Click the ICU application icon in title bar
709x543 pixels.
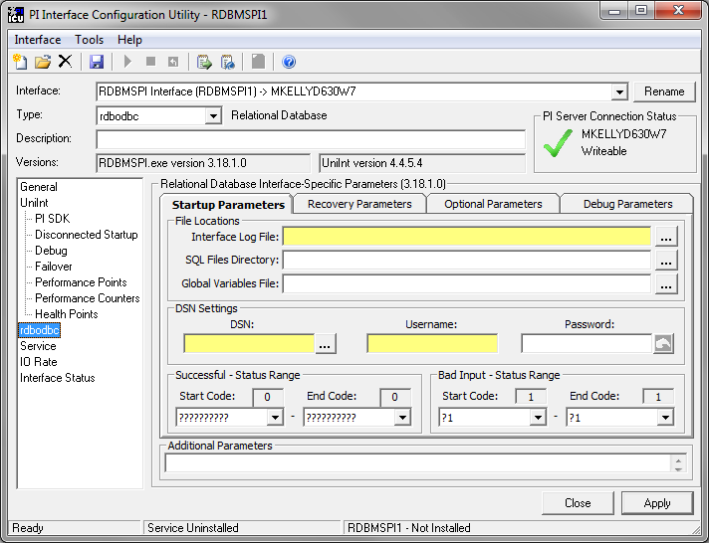click(x=16, y=15)
